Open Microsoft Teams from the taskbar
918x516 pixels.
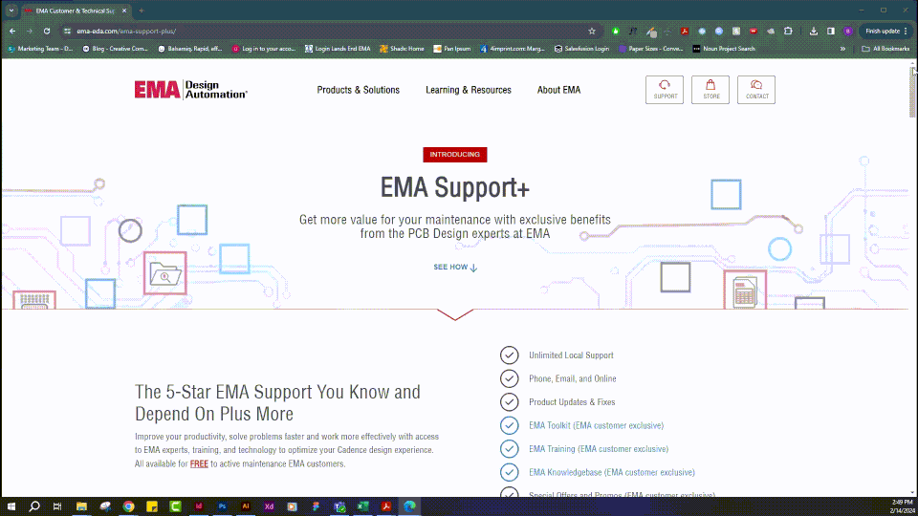pyautogui.click(x=339, y=506)
